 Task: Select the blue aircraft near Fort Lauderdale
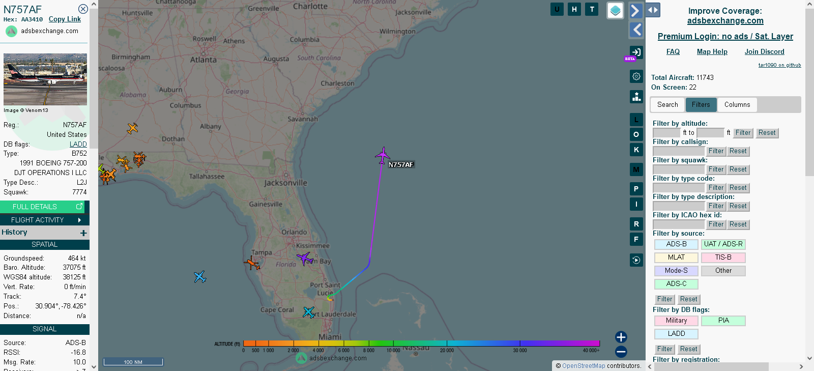[x=309, y=312]
